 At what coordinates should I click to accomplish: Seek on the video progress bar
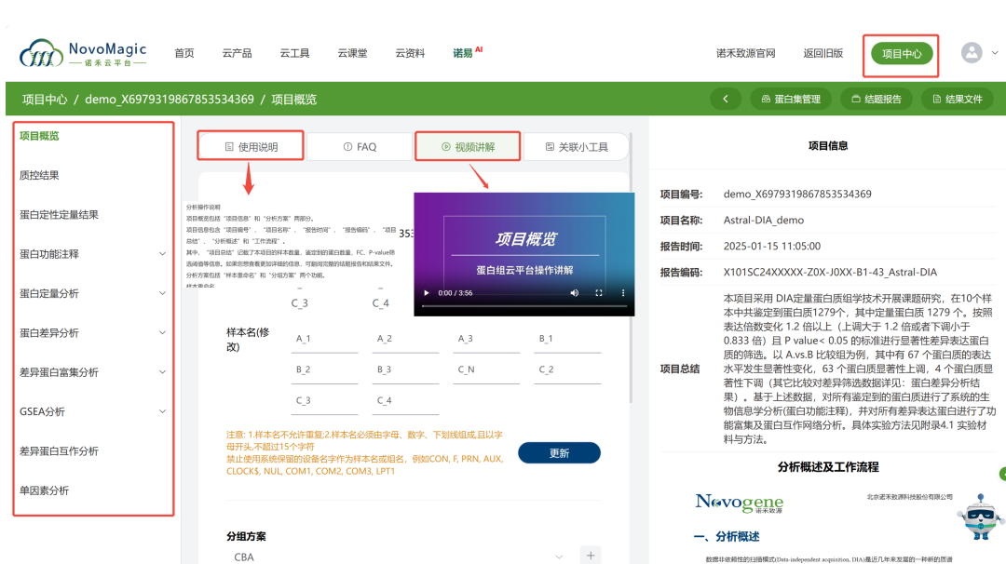(x=524, y=306)
